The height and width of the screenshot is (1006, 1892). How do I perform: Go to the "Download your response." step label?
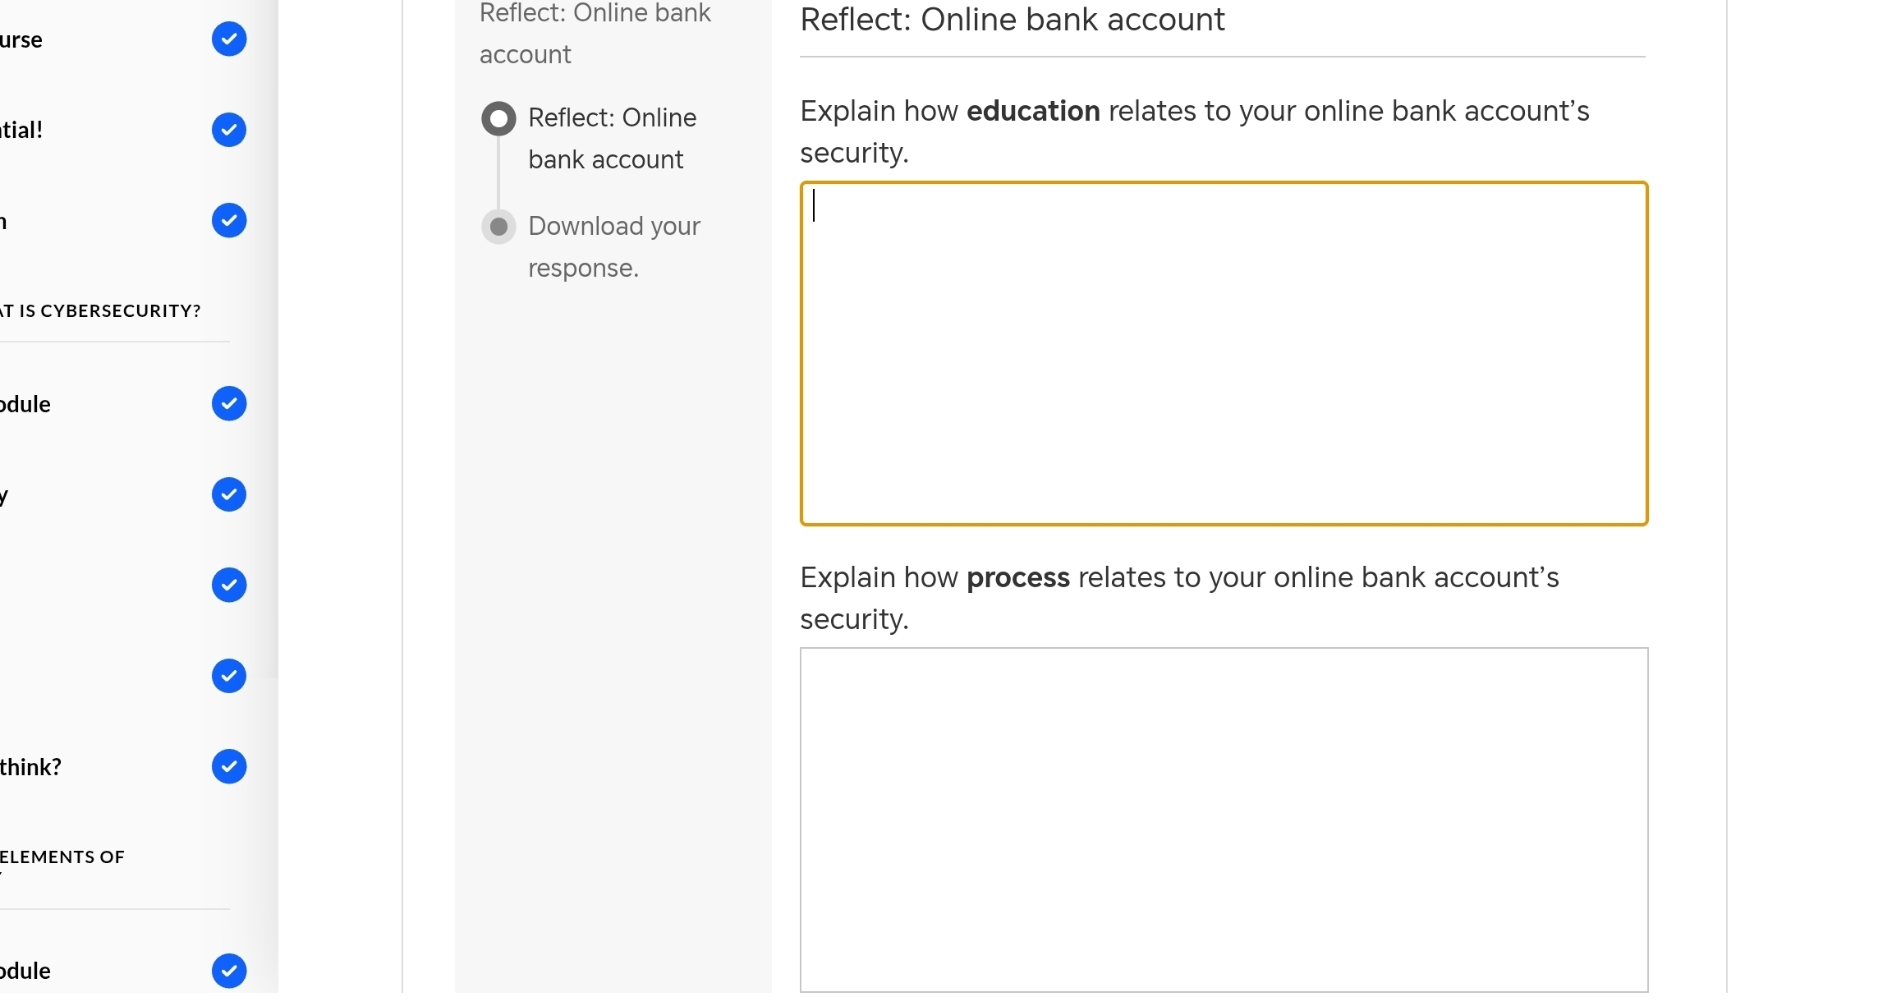click(x=613, y=246)
